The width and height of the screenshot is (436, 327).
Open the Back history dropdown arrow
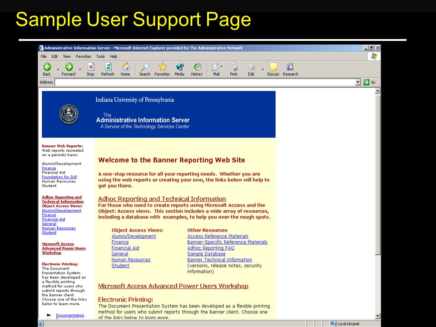coord(58,69)
